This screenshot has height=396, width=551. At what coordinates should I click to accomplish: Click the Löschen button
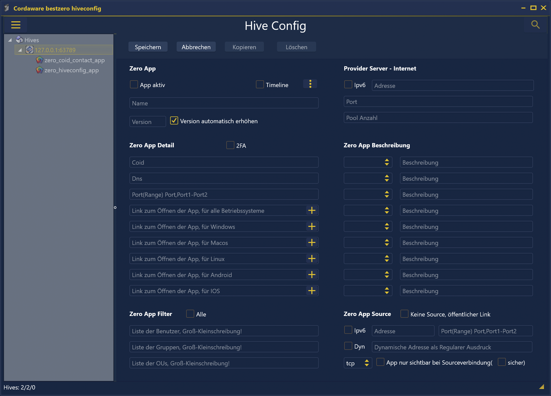[x=297, y=47]
